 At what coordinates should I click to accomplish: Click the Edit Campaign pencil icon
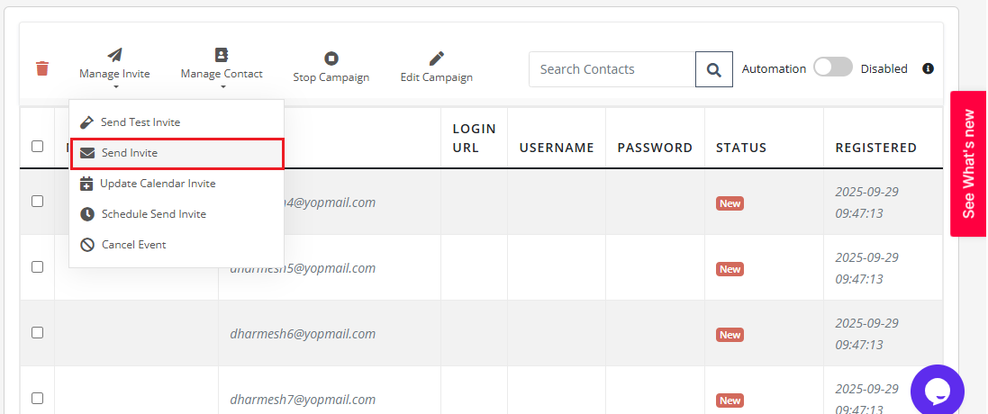[x=437, y=58]
